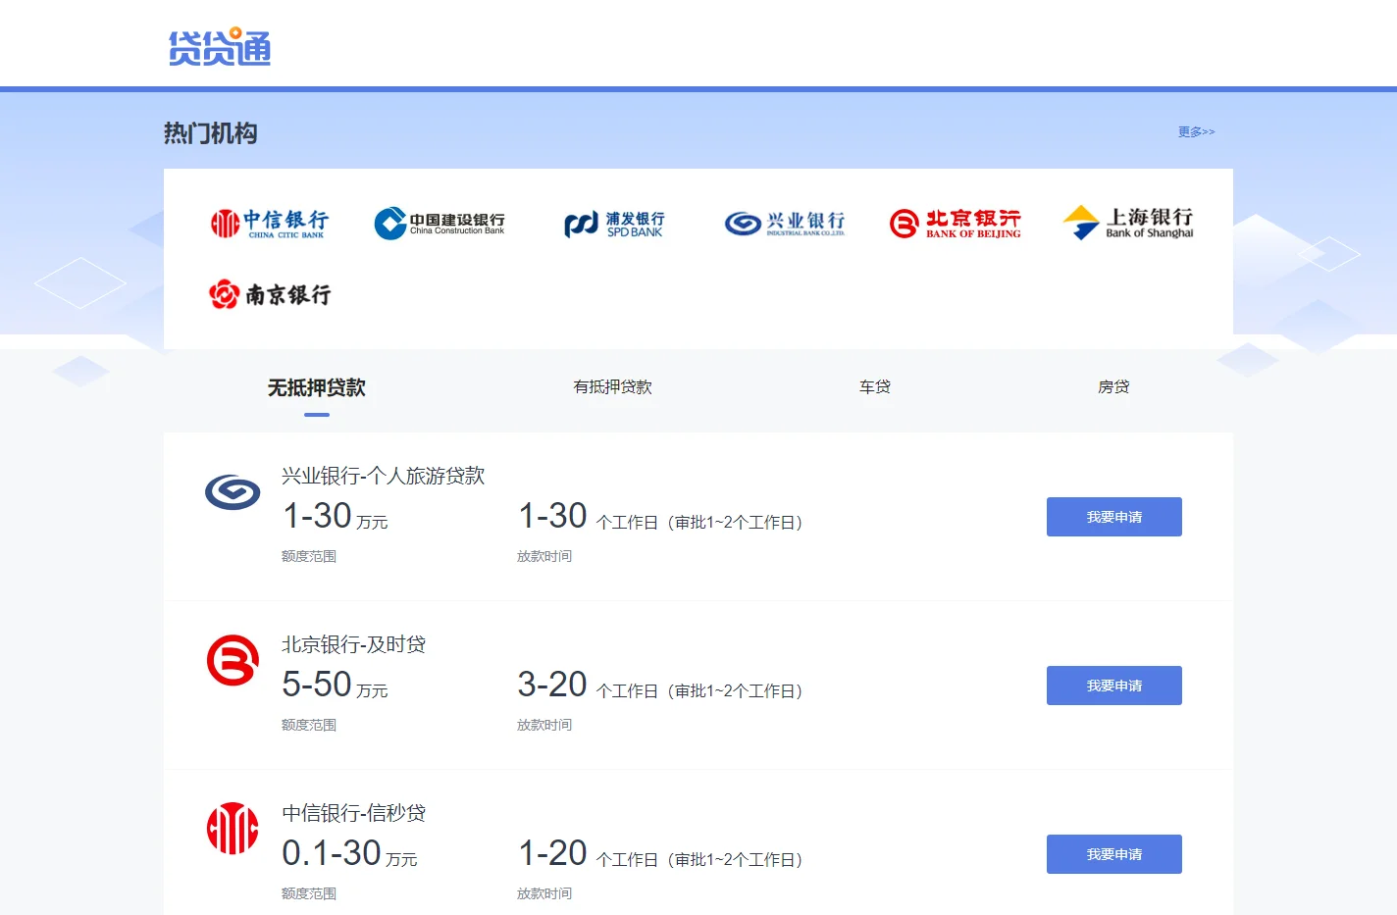Switch to the 房贷 tab

pos(1113,386)
